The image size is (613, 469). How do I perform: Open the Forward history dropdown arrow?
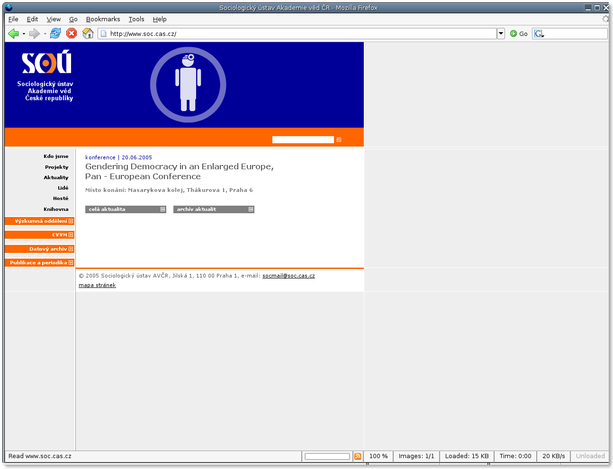click(45, 34)
